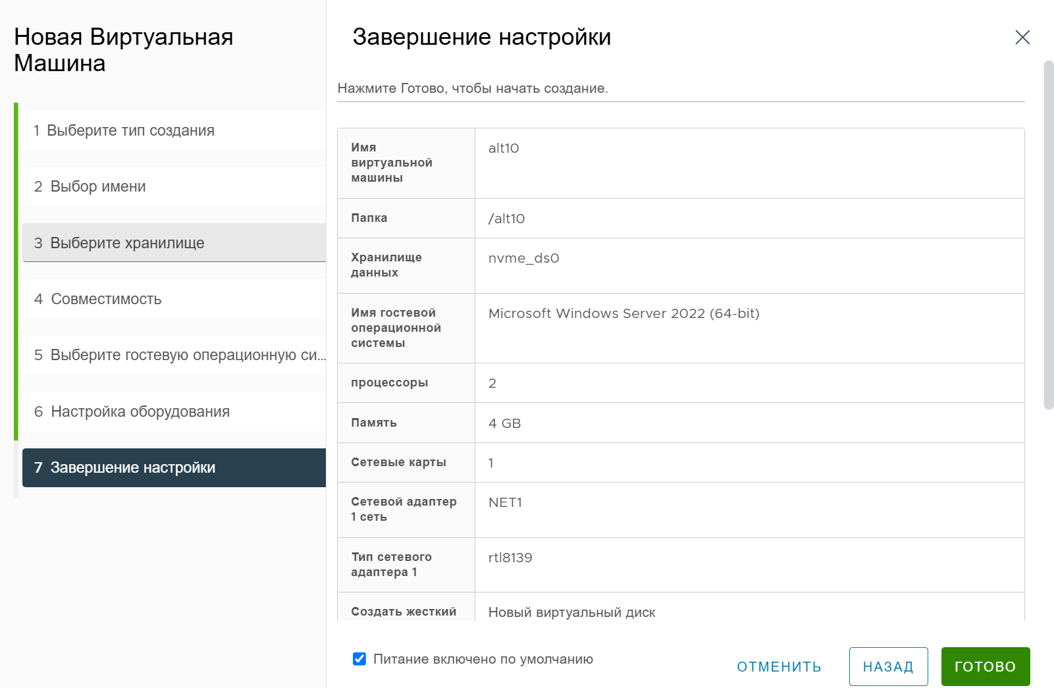Open step 5 Выберите гостевую операционную систему
1054x688 pixels.
(174, 355)
